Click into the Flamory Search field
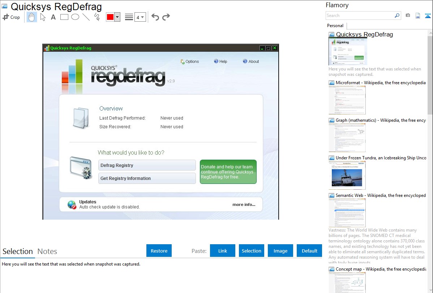 360,16
